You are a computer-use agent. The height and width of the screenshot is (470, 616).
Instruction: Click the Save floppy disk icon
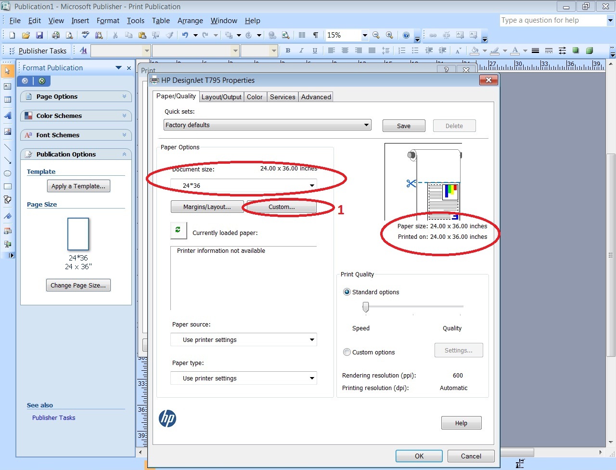coord(39,35)
